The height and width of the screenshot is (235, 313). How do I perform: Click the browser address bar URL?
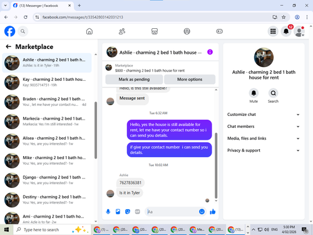click(x=83, y=17)
